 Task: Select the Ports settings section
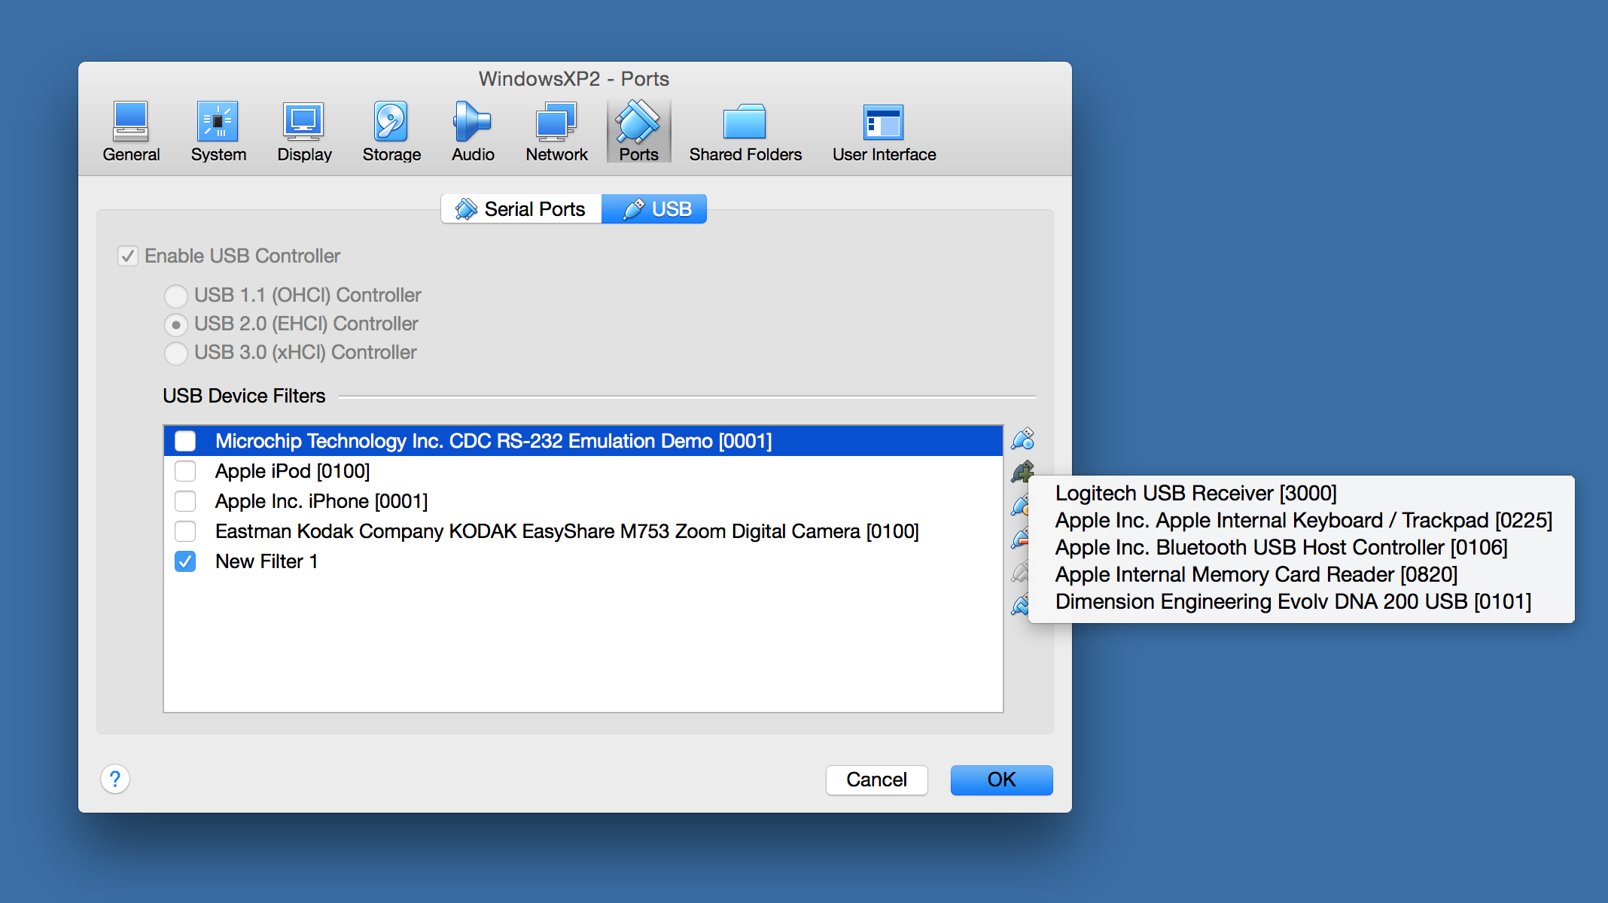point(638,132)
